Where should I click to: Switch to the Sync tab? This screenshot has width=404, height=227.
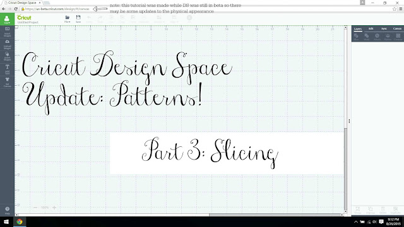point(384,28)
